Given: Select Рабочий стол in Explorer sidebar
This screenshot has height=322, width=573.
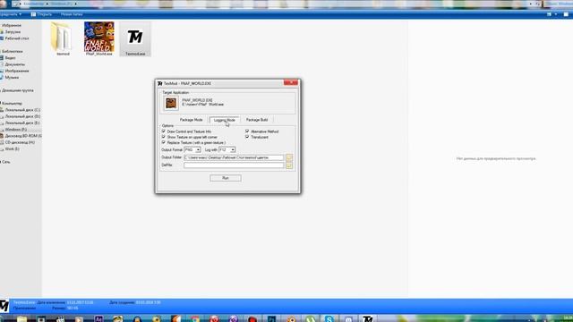Looking at the screenshot, I should [x=16, y=38].
